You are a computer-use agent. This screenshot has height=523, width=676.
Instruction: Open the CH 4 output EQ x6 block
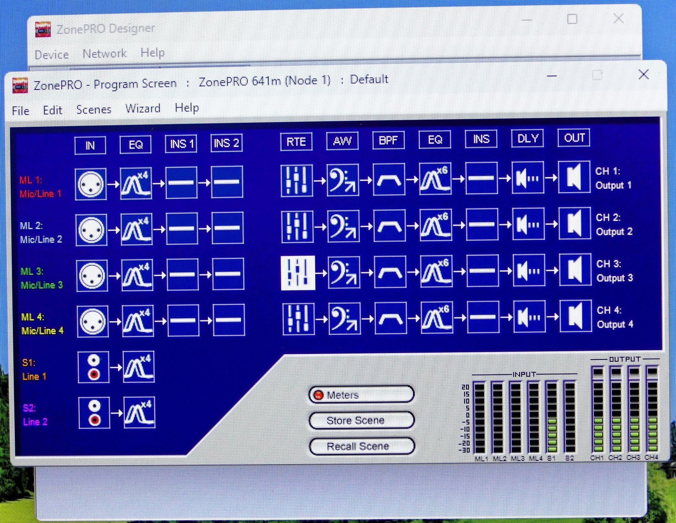tap(437, 317)
